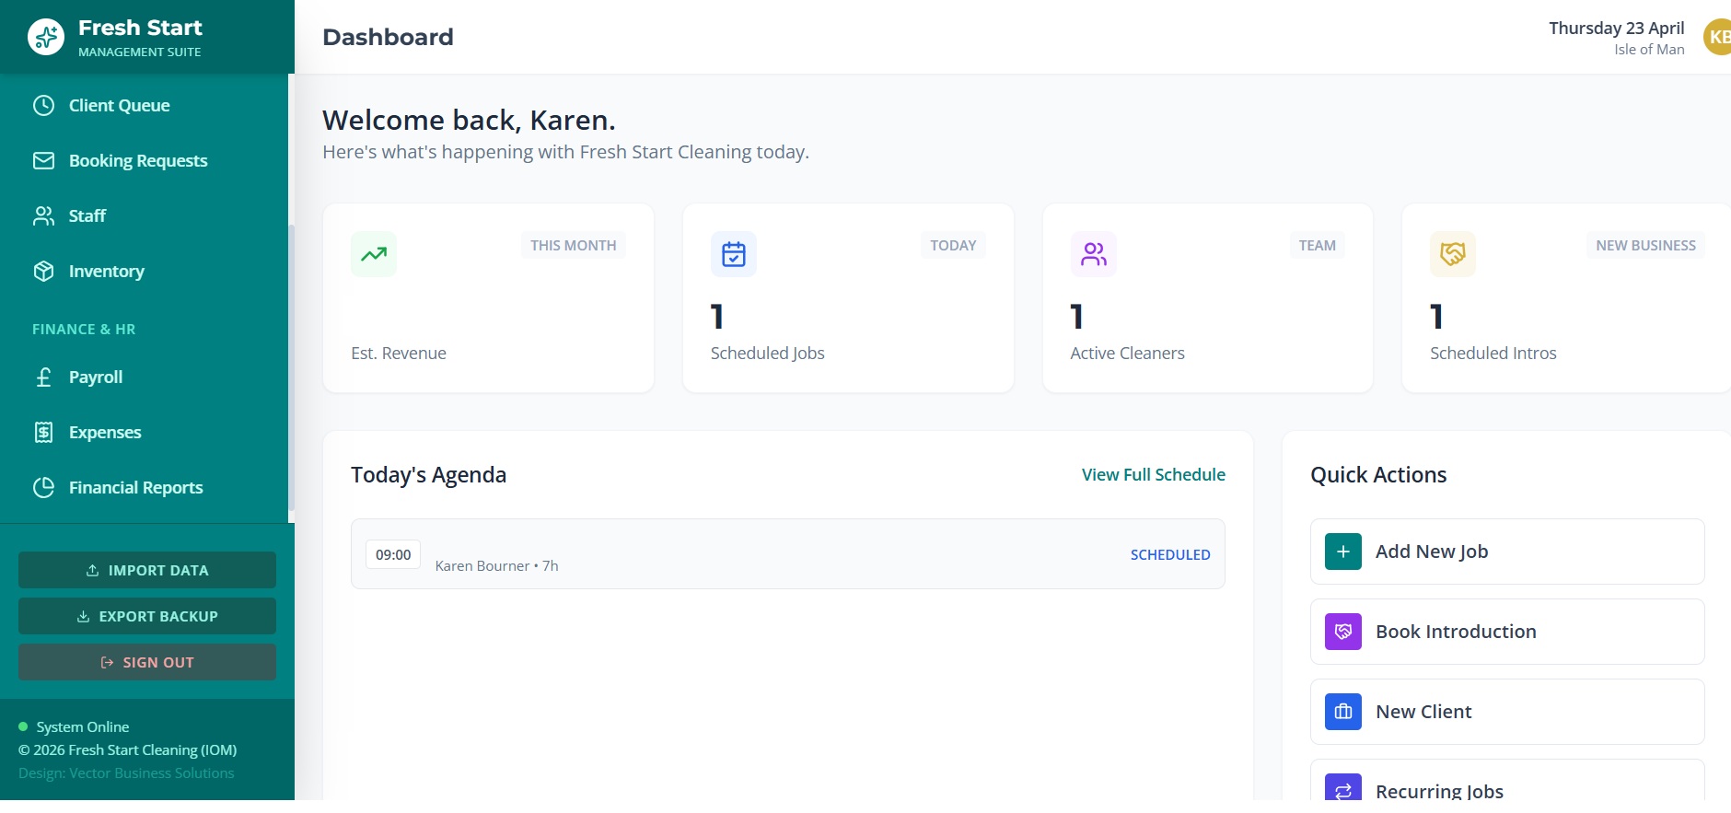Click the Scheduled Intros label

1493,353
